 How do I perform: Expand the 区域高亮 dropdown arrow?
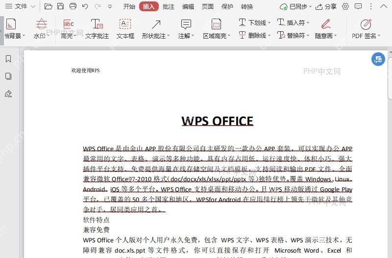229,36
